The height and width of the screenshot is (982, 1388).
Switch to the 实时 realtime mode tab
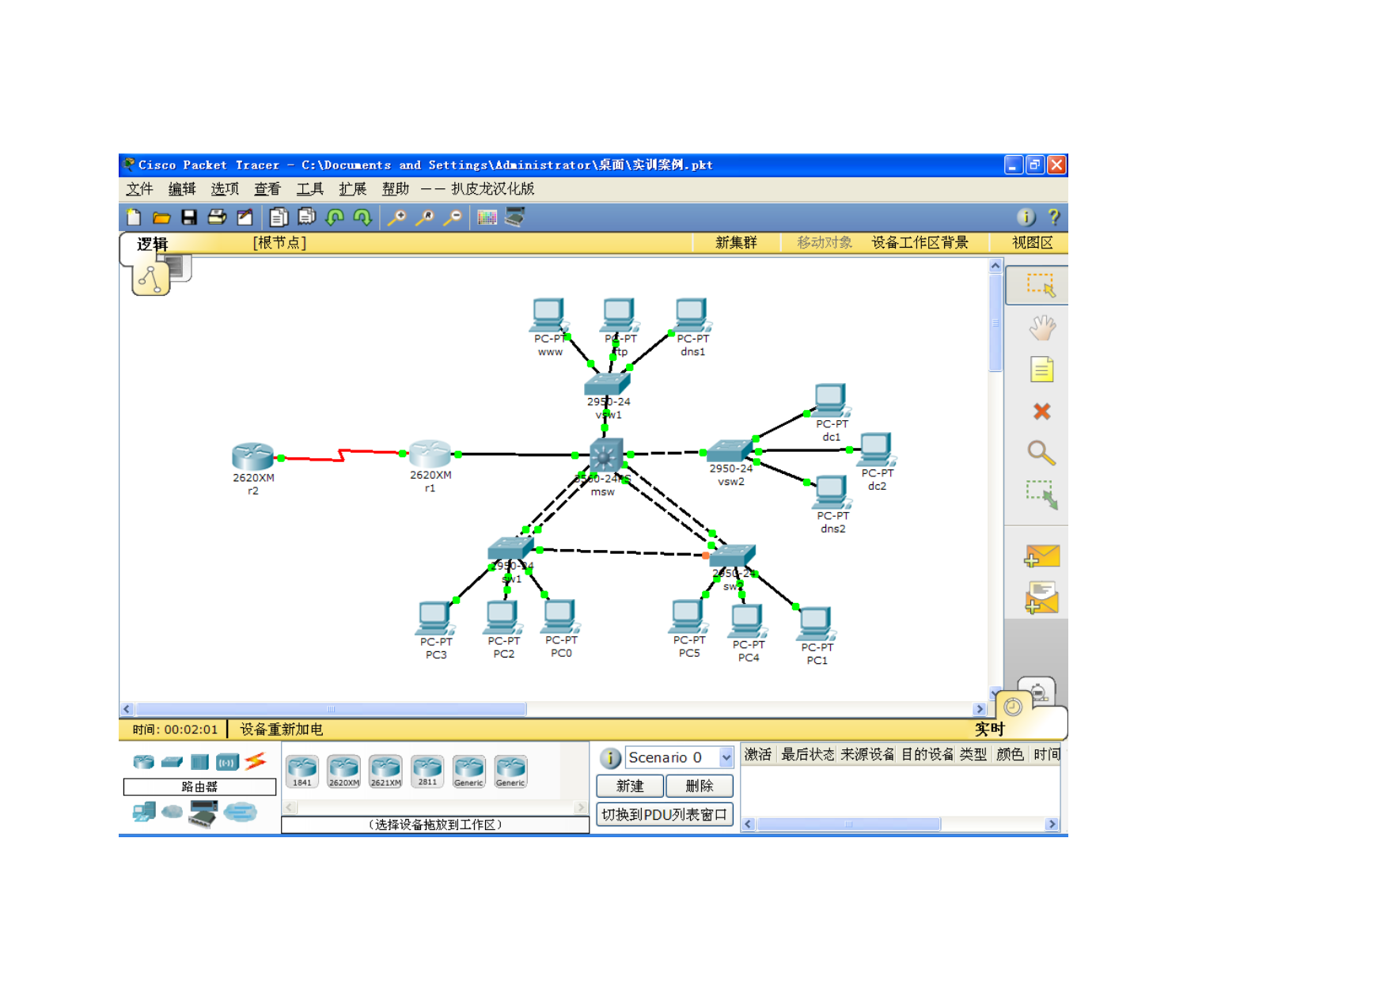pyautogui.click(x=989, y=729)
